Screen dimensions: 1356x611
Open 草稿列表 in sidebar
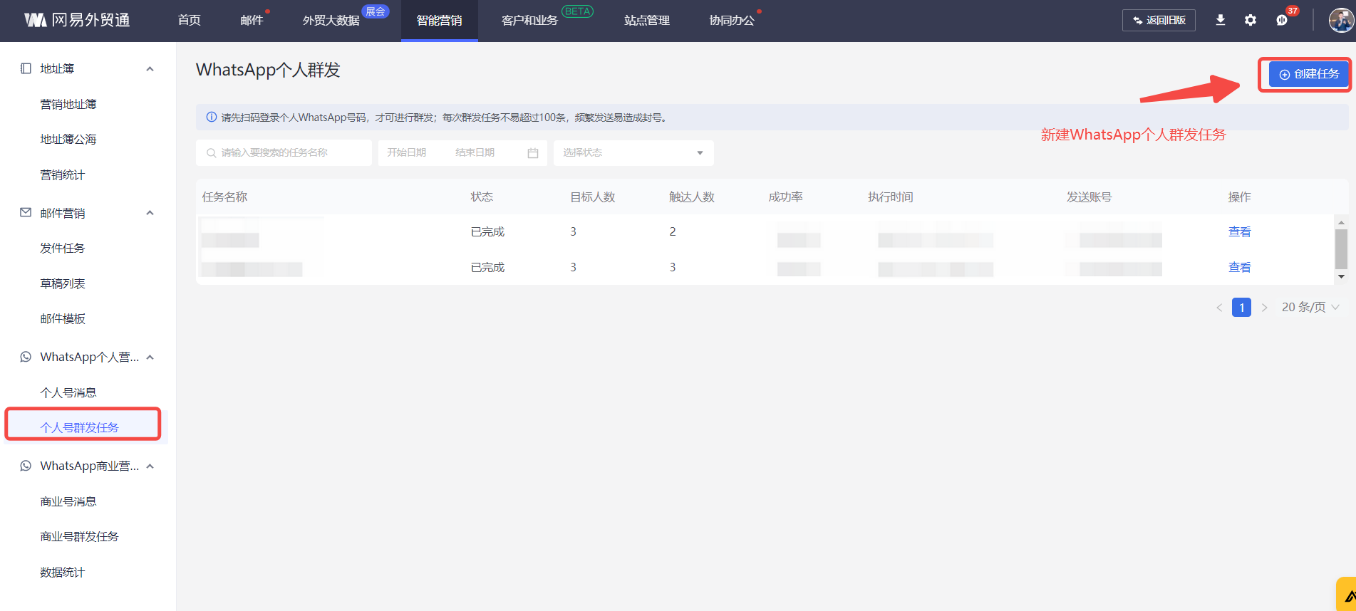pos(63,283)
